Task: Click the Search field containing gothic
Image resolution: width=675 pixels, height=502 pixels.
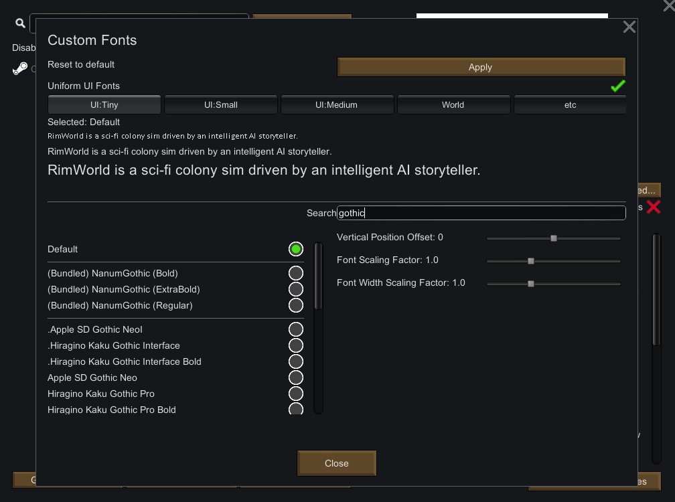Action: pos(481,213)
